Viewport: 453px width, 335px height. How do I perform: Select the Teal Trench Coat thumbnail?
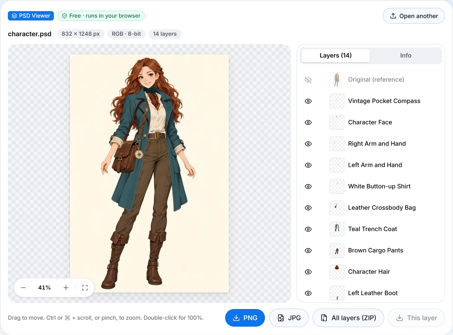click(x=337, y=229)
